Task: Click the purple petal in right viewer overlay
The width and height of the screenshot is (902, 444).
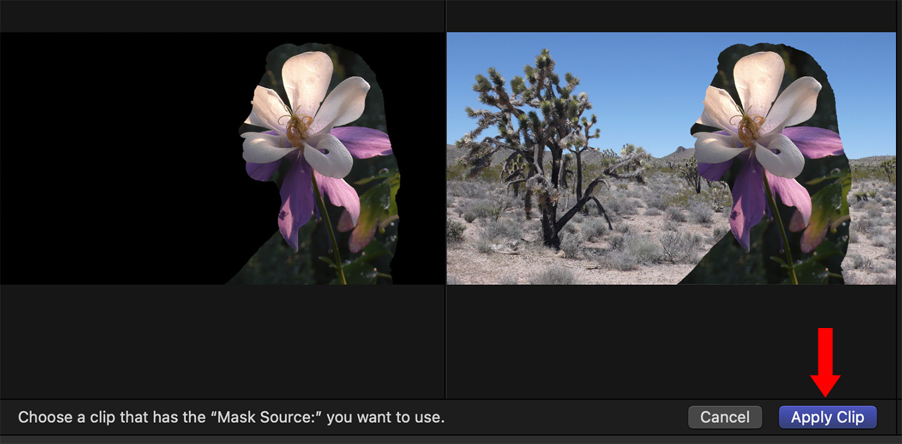Action: [x=747, y=199]
